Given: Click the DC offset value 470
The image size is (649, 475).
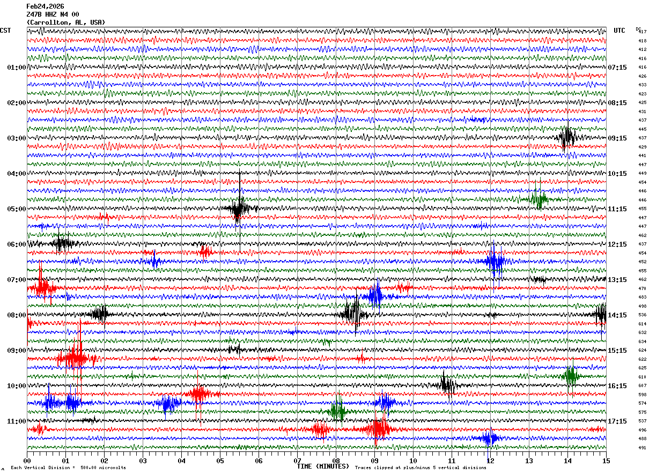Looking at the screenshot, I should pos(642,288).
